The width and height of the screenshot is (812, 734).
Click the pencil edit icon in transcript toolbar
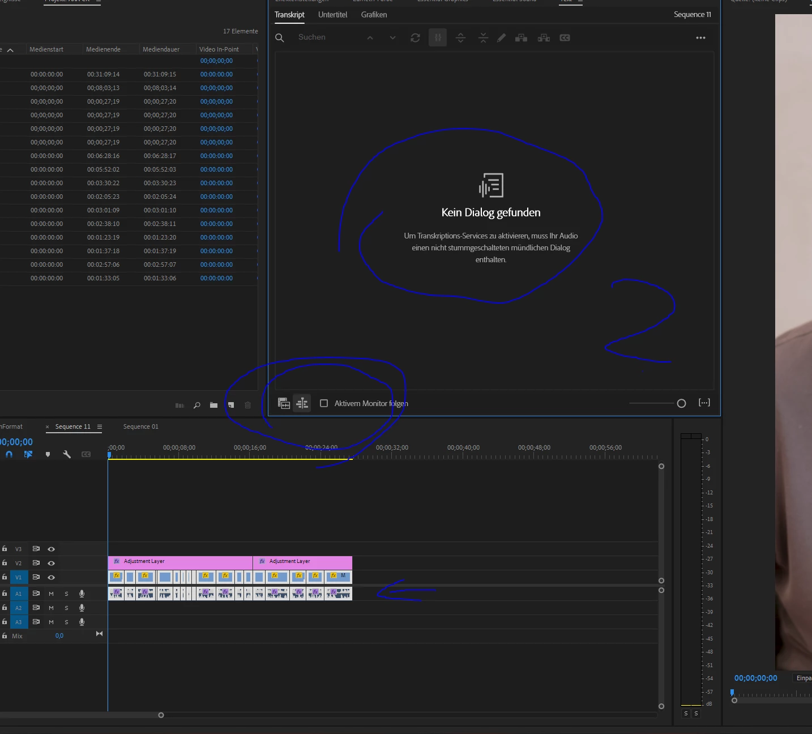click(501, 38)
